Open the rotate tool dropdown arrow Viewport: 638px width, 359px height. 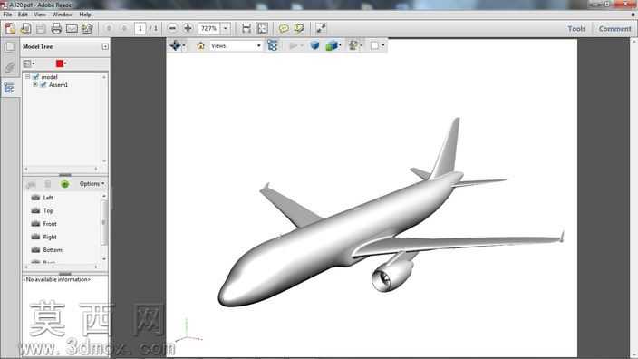(x=184, y=46)
